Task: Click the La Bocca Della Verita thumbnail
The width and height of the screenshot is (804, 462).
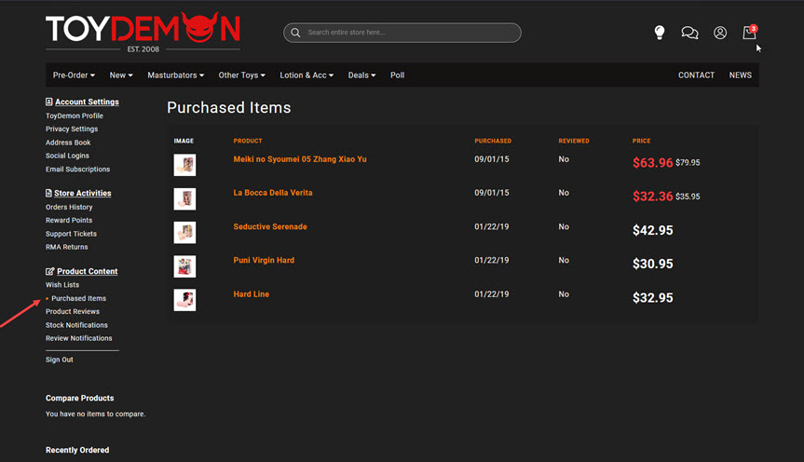Action: (184, 199)
